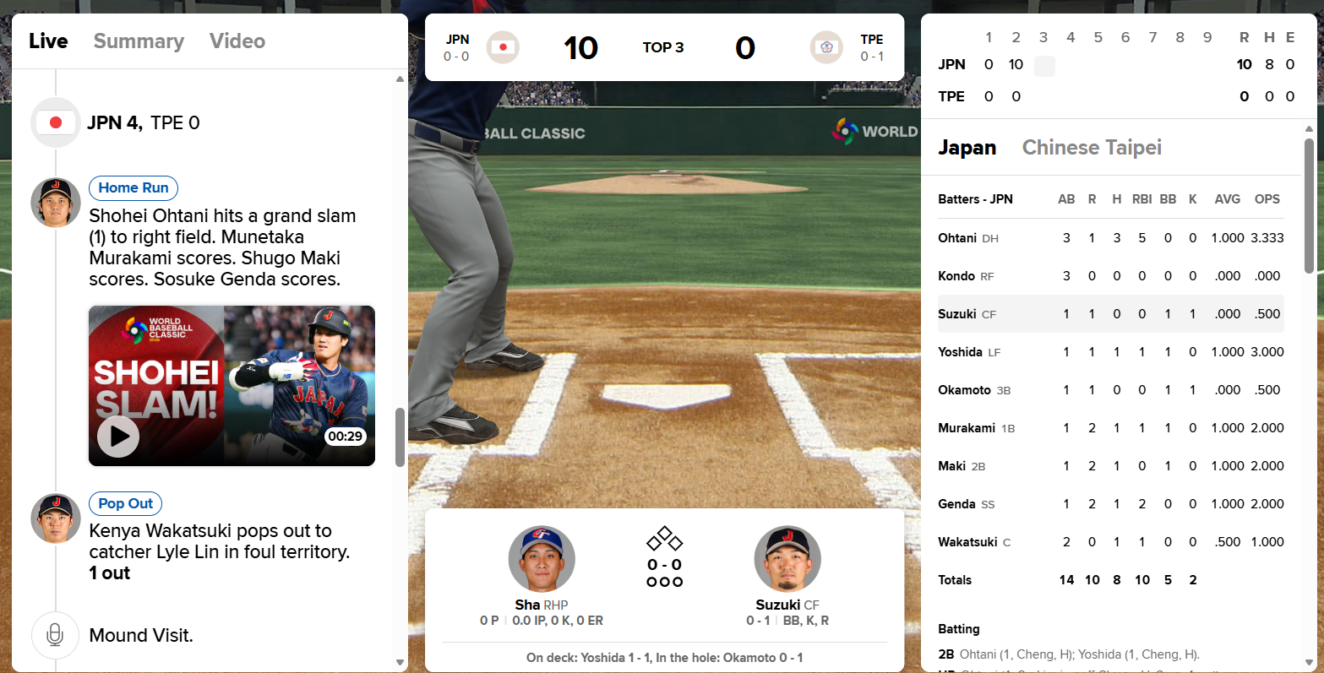Click the mound visit microphone icon
This screenshot has width=1324, height=673.
(55, 635)
